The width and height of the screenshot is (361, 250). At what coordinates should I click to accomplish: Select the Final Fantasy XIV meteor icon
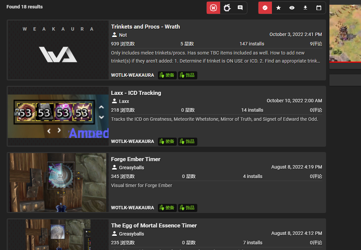pyautogui.click(x=227, y=8)
